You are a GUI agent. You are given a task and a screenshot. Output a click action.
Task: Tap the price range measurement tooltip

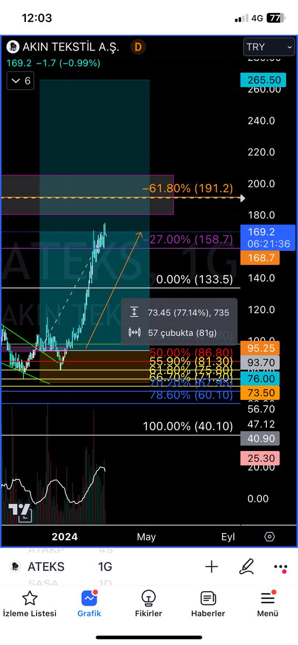click(x=179, y=322)
